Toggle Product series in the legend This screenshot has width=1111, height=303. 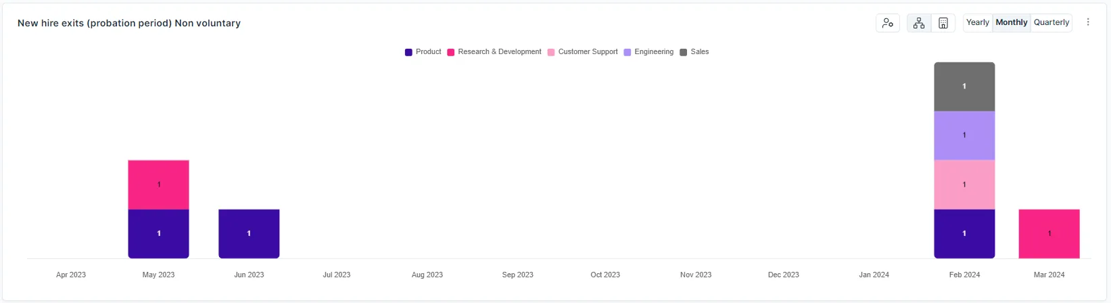423,52
